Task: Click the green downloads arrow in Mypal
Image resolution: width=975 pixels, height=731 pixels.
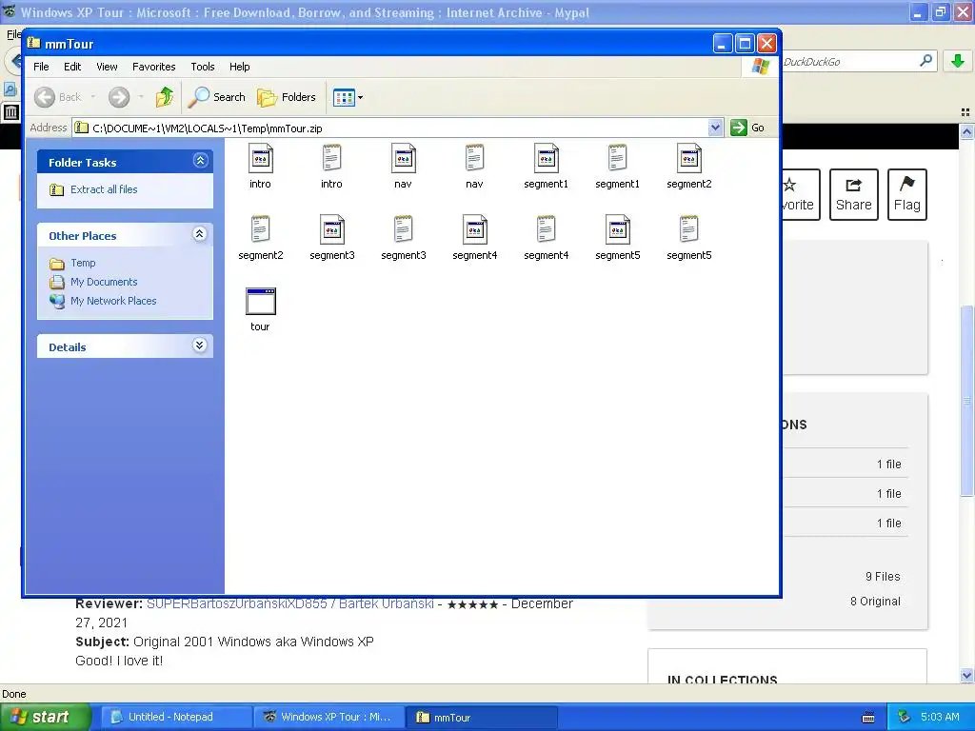Action: (x=958, y=61)
